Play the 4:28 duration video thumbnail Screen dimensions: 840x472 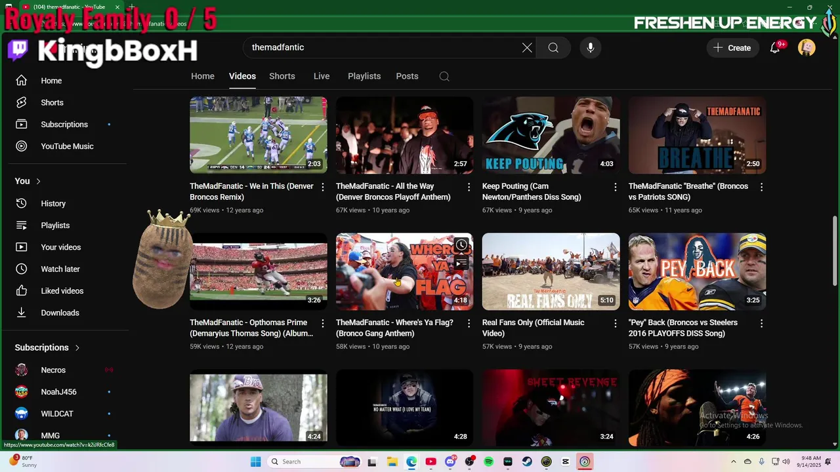[404, 408]
